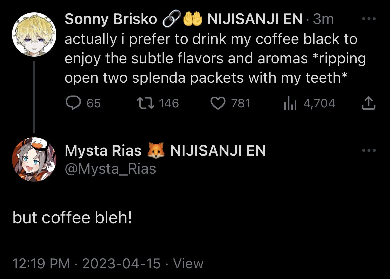Screen dimensions: 390x279
Task: Click the 2023-04-15 date
Action: click(121, 264)
